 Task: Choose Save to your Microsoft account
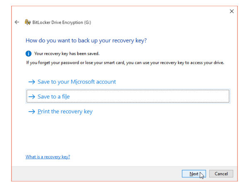coord(77,82)
